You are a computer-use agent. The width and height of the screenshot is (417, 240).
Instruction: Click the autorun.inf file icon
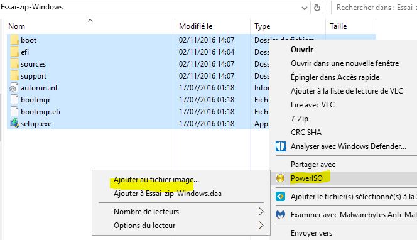coord(14,88)
